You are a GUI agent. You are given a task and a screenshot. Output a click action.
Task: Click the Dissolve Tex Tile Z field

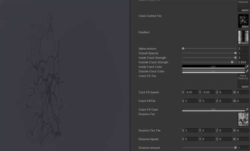(x=225, y=131)
